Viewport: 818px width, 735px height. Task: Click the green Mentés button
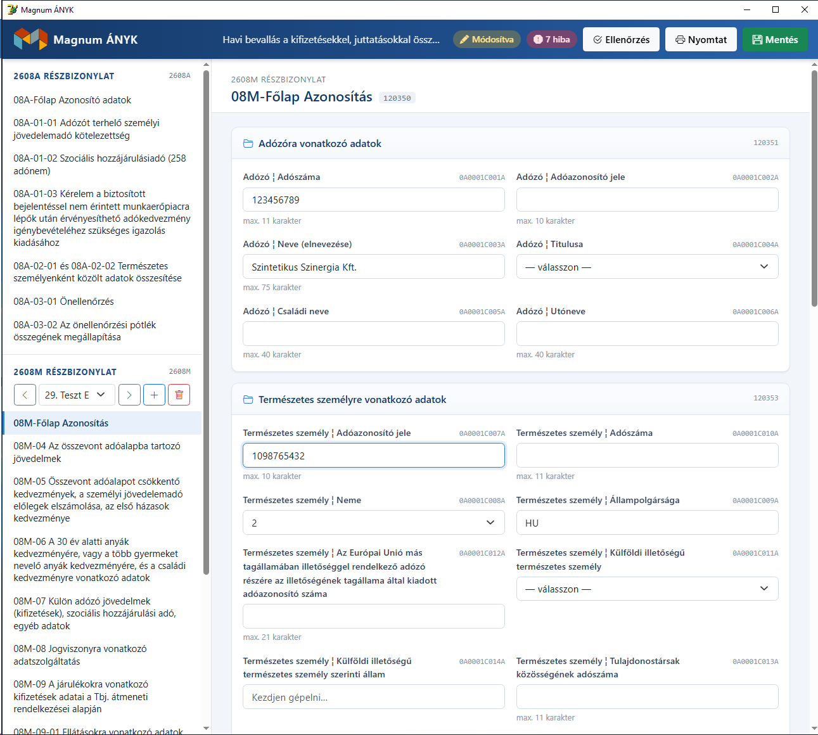tap(775, 39)
